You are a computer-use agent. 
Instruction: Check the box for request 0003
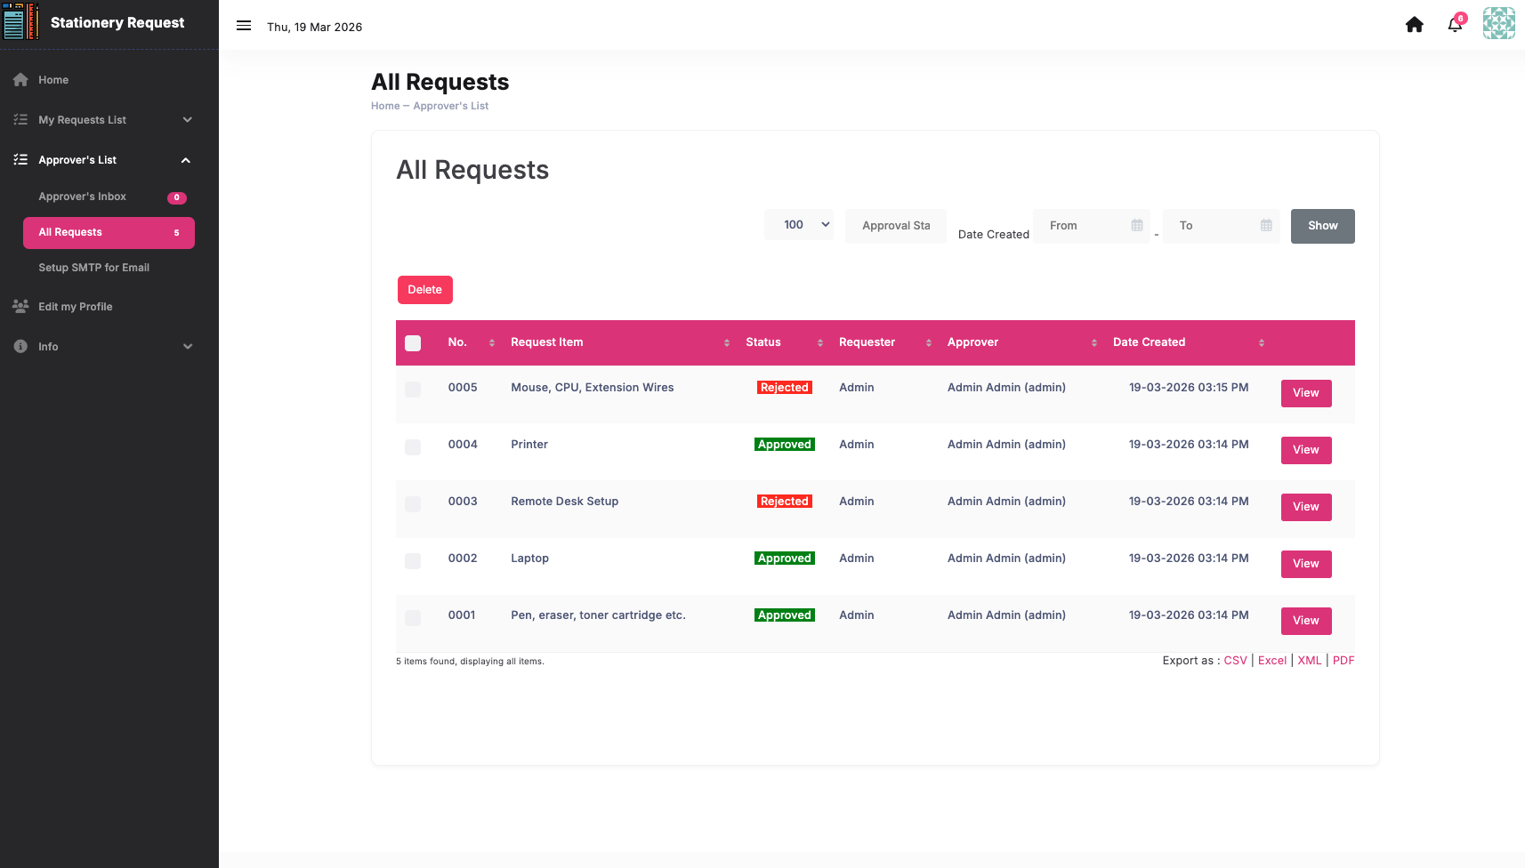413,504
